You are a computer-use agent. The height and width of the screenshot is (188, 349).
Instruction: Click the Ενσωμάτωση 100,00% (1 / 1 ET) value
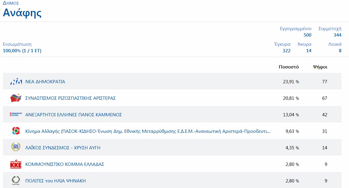point(22,51)
